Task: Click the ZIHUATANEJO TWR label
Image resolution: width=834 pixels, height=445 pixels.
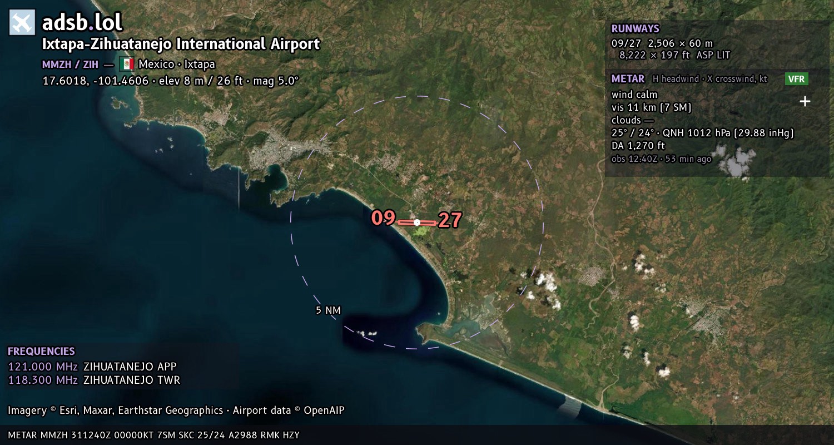Action: (x=132, y=380)
